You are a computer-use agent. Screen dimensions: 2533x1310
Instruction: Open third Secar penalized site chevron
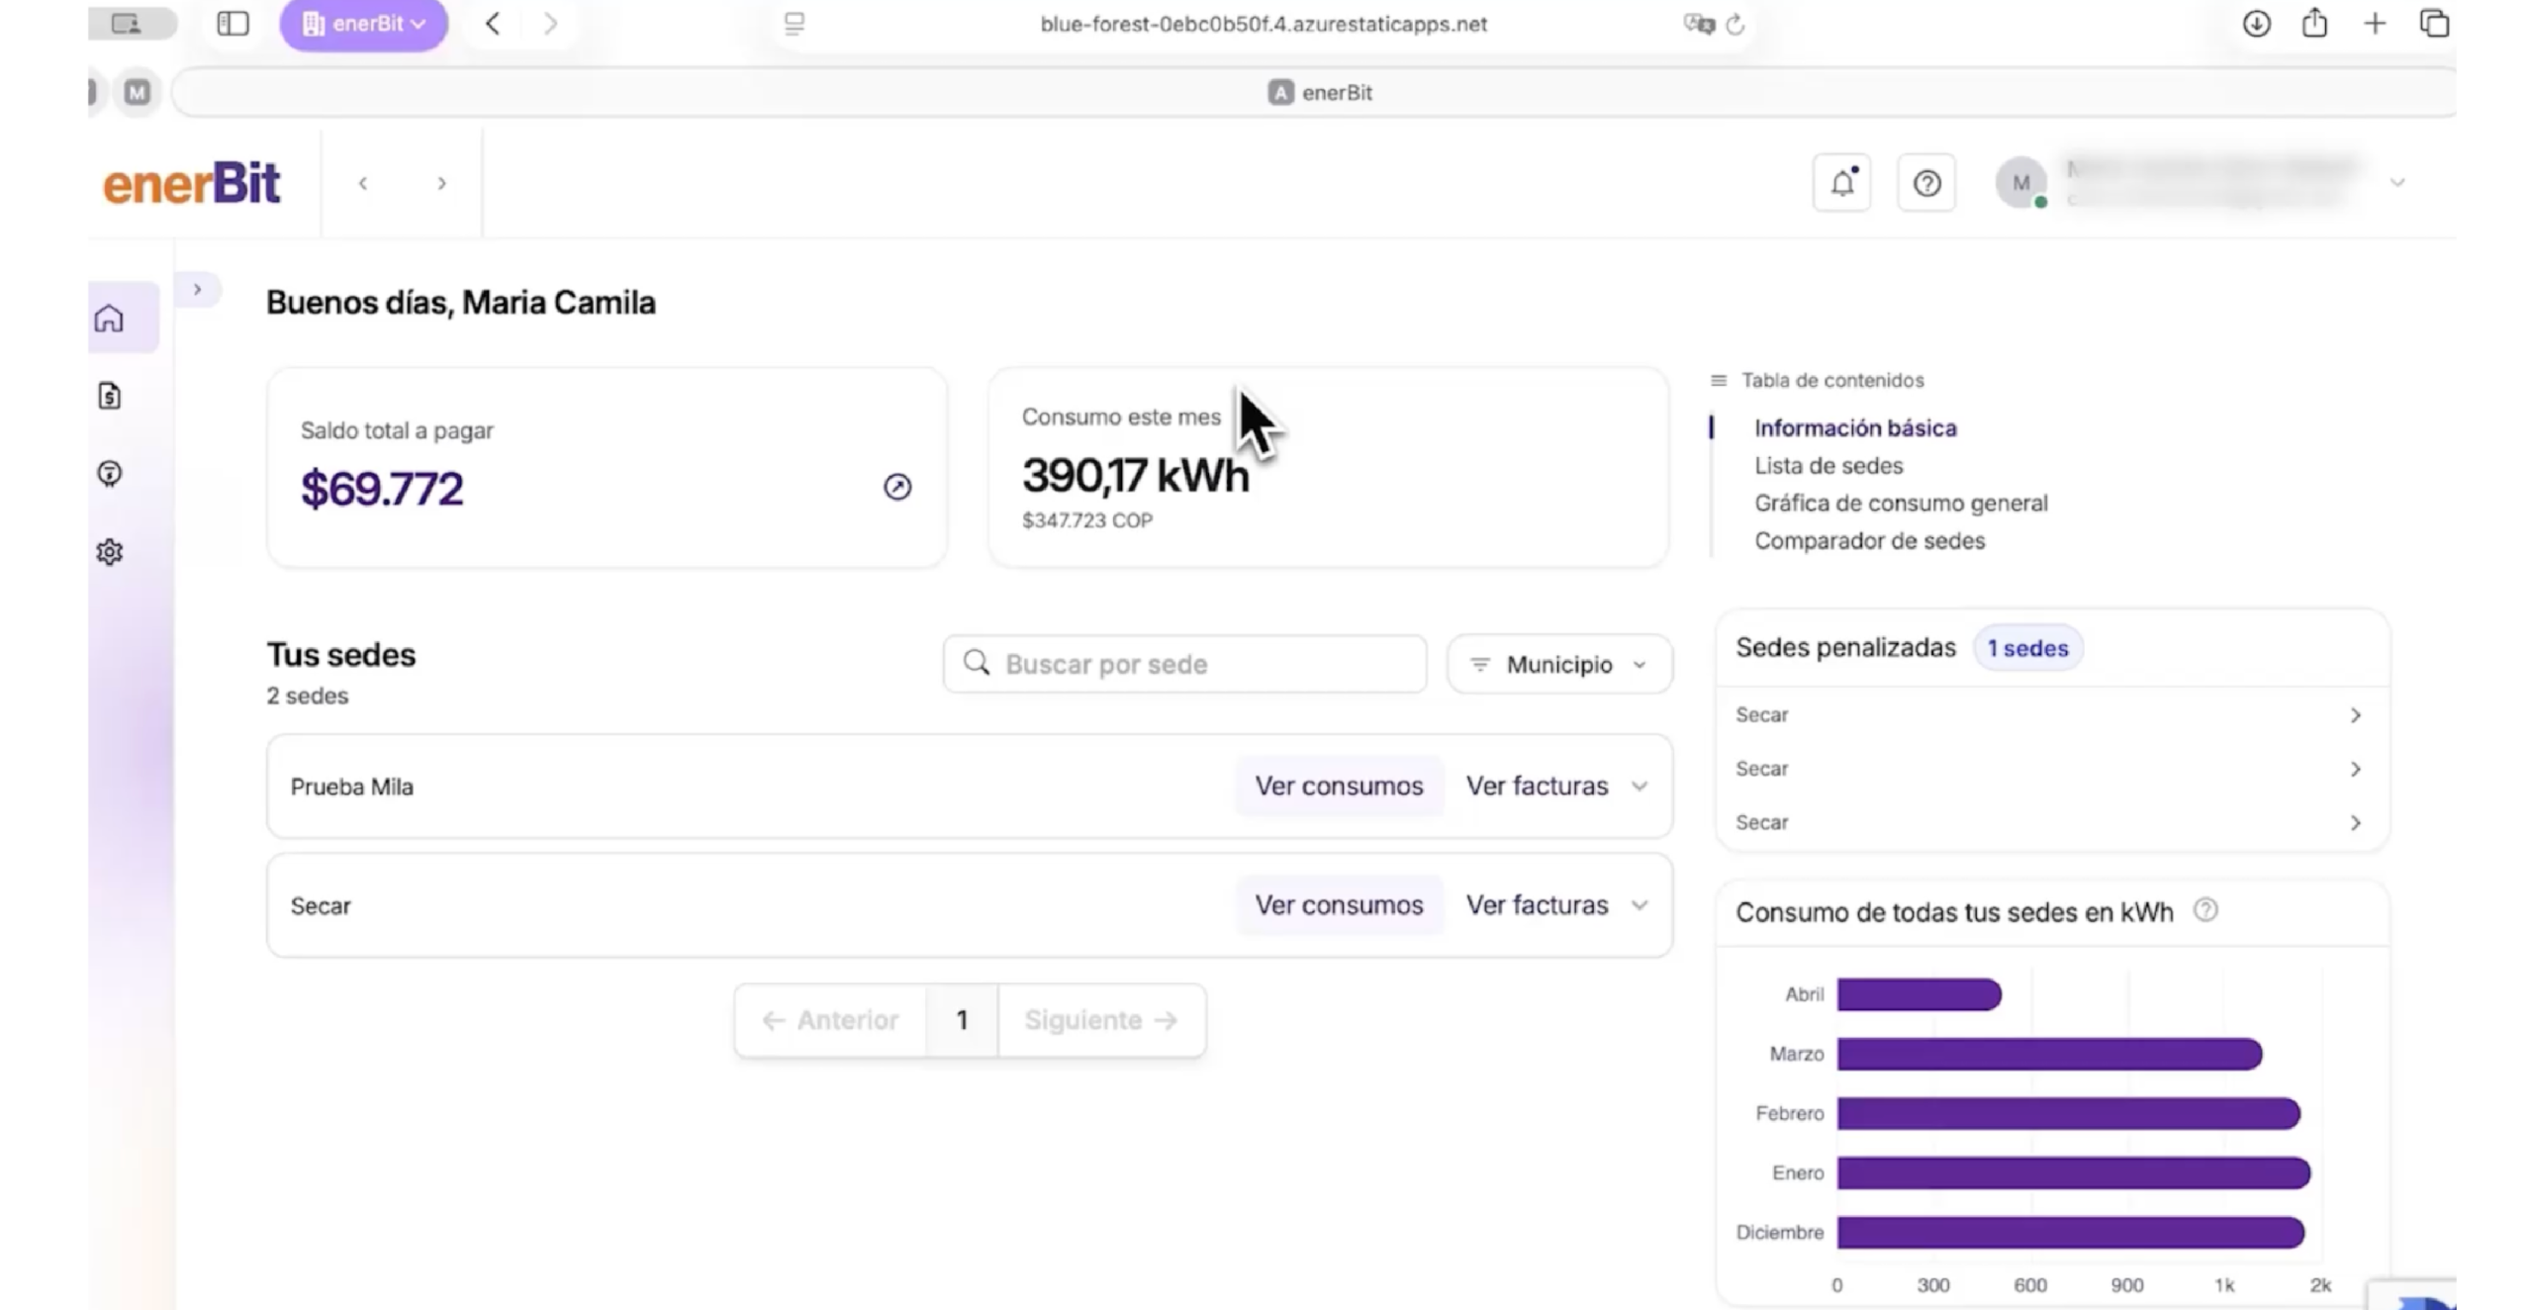click(2356, 823)
